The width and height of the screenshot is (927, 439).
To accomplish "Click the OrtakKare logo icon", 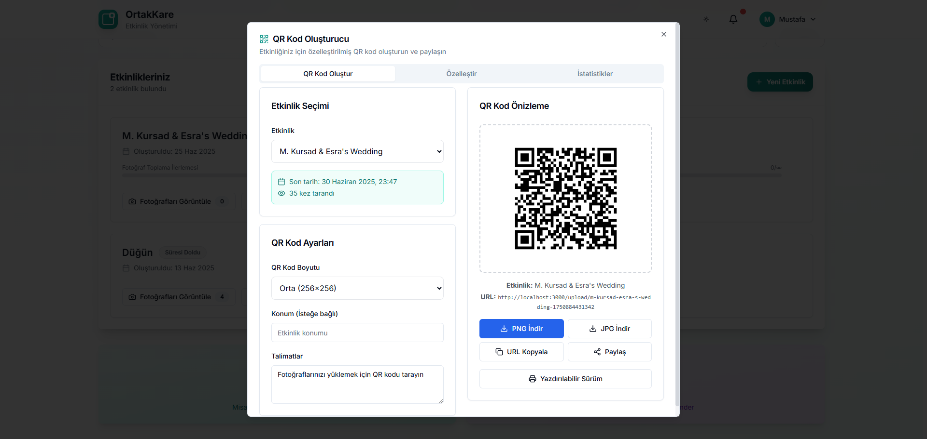I will tap(108, 19).
